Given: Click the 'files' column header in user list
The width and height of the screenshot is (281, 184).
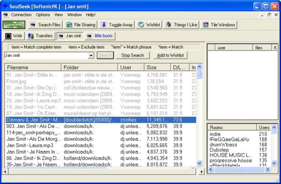Looking at the screenshot, I should coord(262,48).
